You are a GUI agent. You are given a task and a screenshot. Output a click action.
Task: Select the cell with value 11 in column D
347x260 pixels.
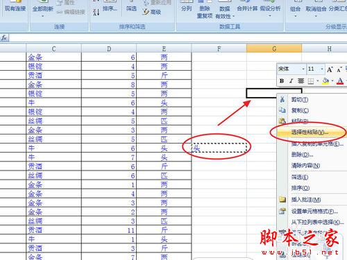(109, 230)
